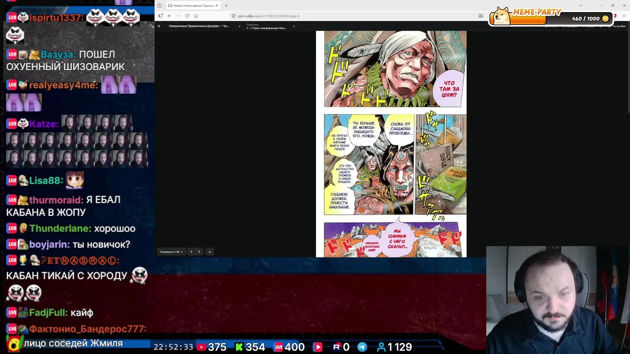
Task: Click the Telegram icon in the status bar
Action: click(362, 347)
